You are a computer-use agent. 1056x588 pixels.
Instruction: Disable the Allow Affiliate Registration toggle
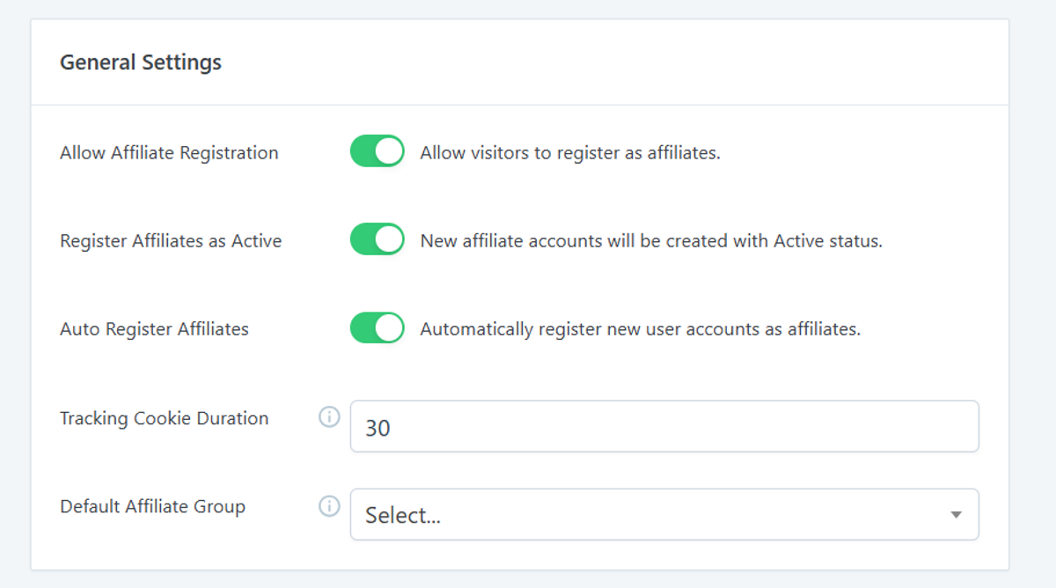pyautogui.click(x=377, y=151)
